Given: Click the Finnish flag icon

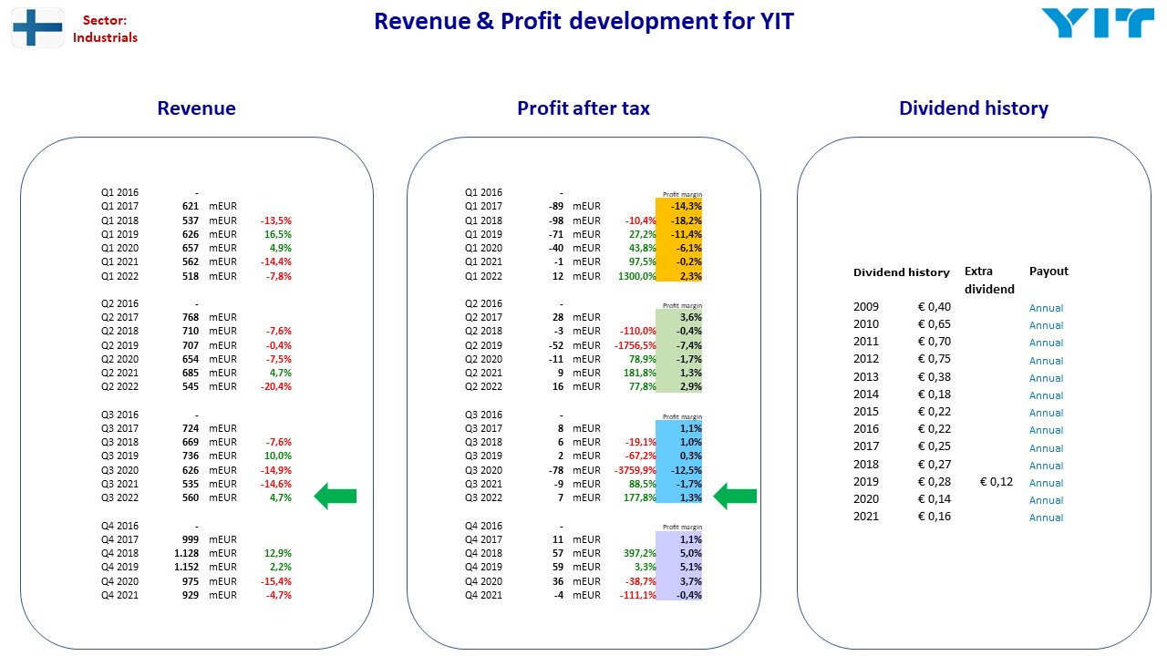Looking at the screenshot, I should click(37, 27).
